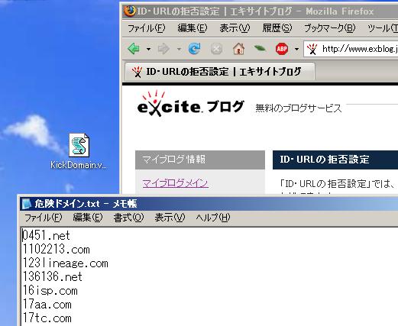
Task: Open Firefox 表示(V) menu
Action: [x=235, y=28]
